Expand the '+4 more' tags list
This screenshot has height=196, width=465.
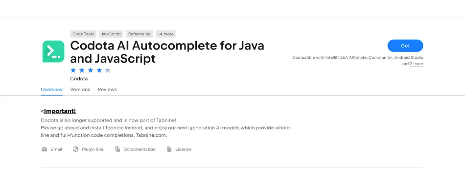(x=165, y=34)
